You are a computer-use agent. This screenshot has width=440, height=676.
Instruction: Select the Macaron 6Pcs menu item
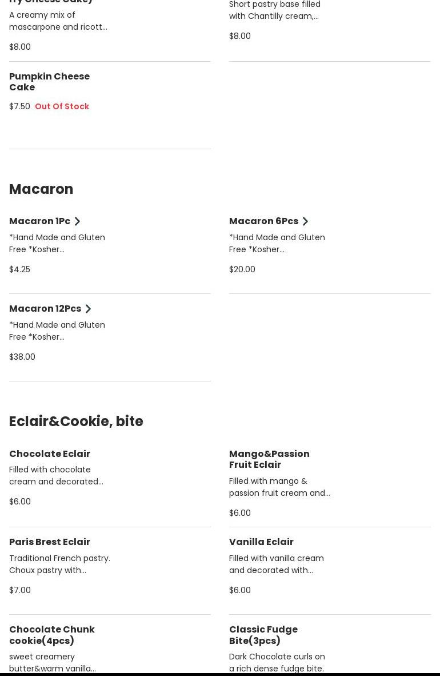point(263,221)
